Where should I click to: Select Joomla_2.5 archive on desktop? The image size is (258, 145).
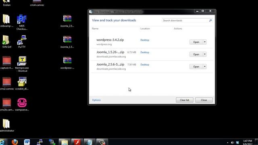[x=67, y=21]
